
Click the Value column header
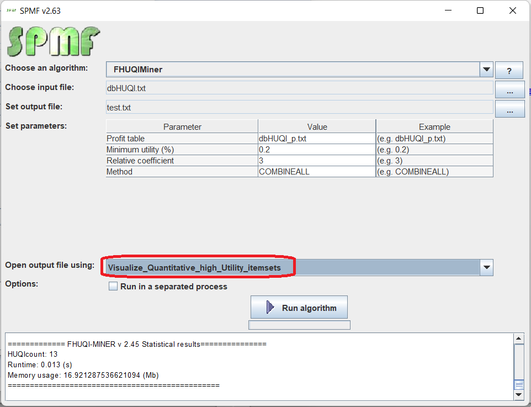click(316, 127)
